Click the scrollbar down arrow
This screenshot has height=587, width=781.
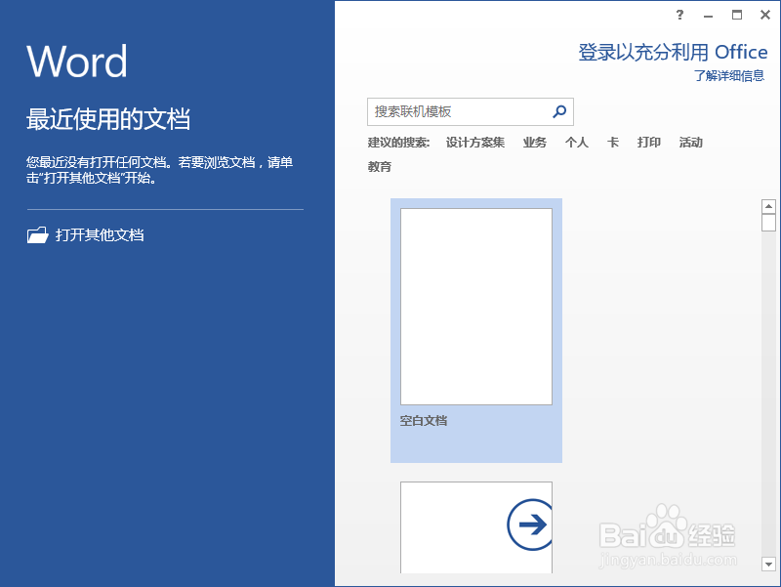(x=768, y=565)
